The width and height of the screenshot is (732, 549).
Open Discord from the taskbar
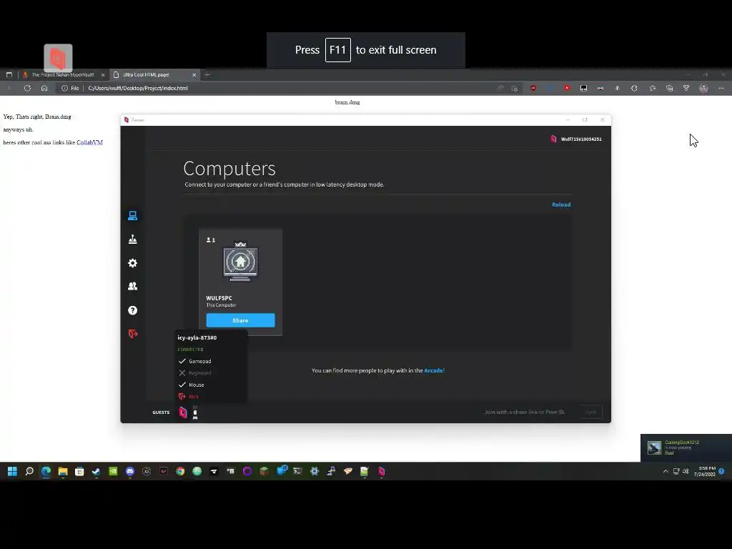(130, 472)
